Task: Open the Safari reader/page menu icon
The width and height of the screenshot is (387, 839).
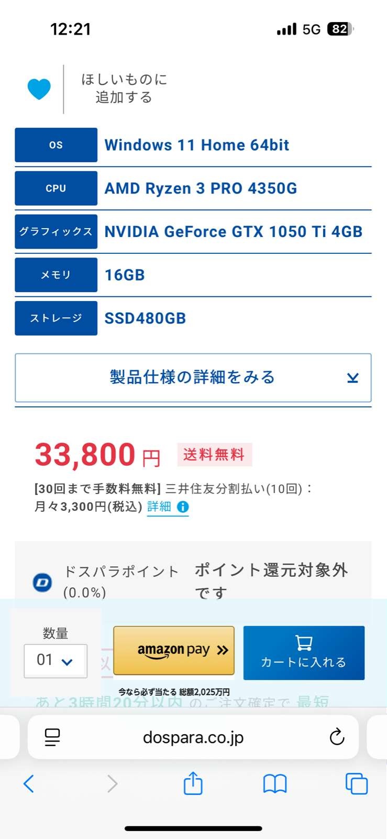Action: click(52, 737)
